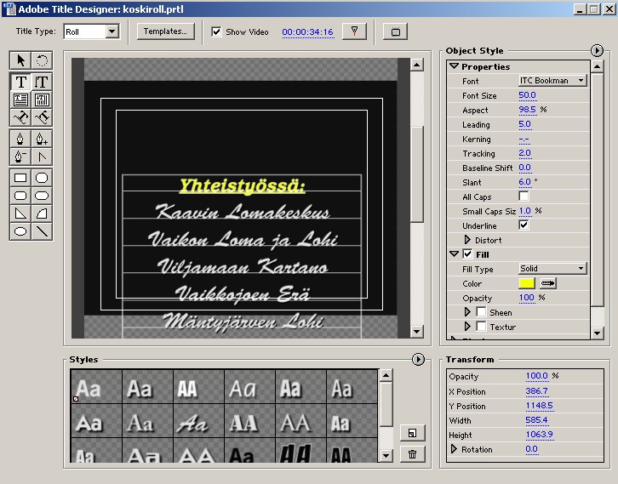Select the arrow Selection tool

pyautogui.click(x=20, y=60)
